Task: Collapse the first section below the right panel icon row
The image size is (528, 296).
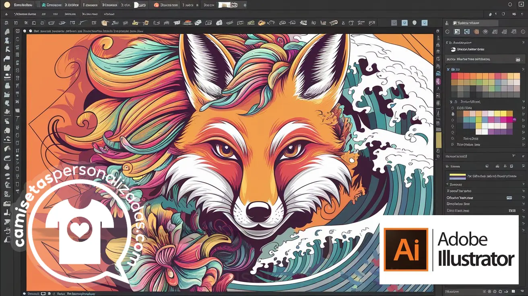Action: [x=448, y=42]
